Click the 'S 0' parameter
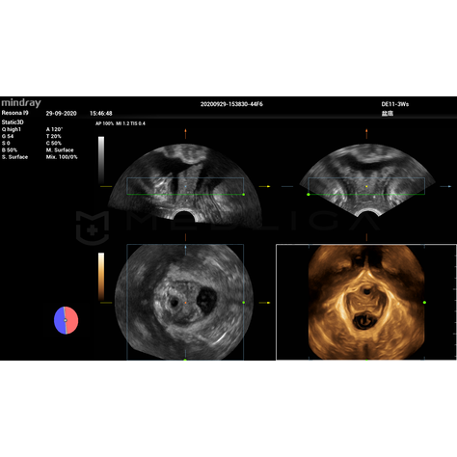The width and height of the screenshot is (457, 457). pos(6,143)
